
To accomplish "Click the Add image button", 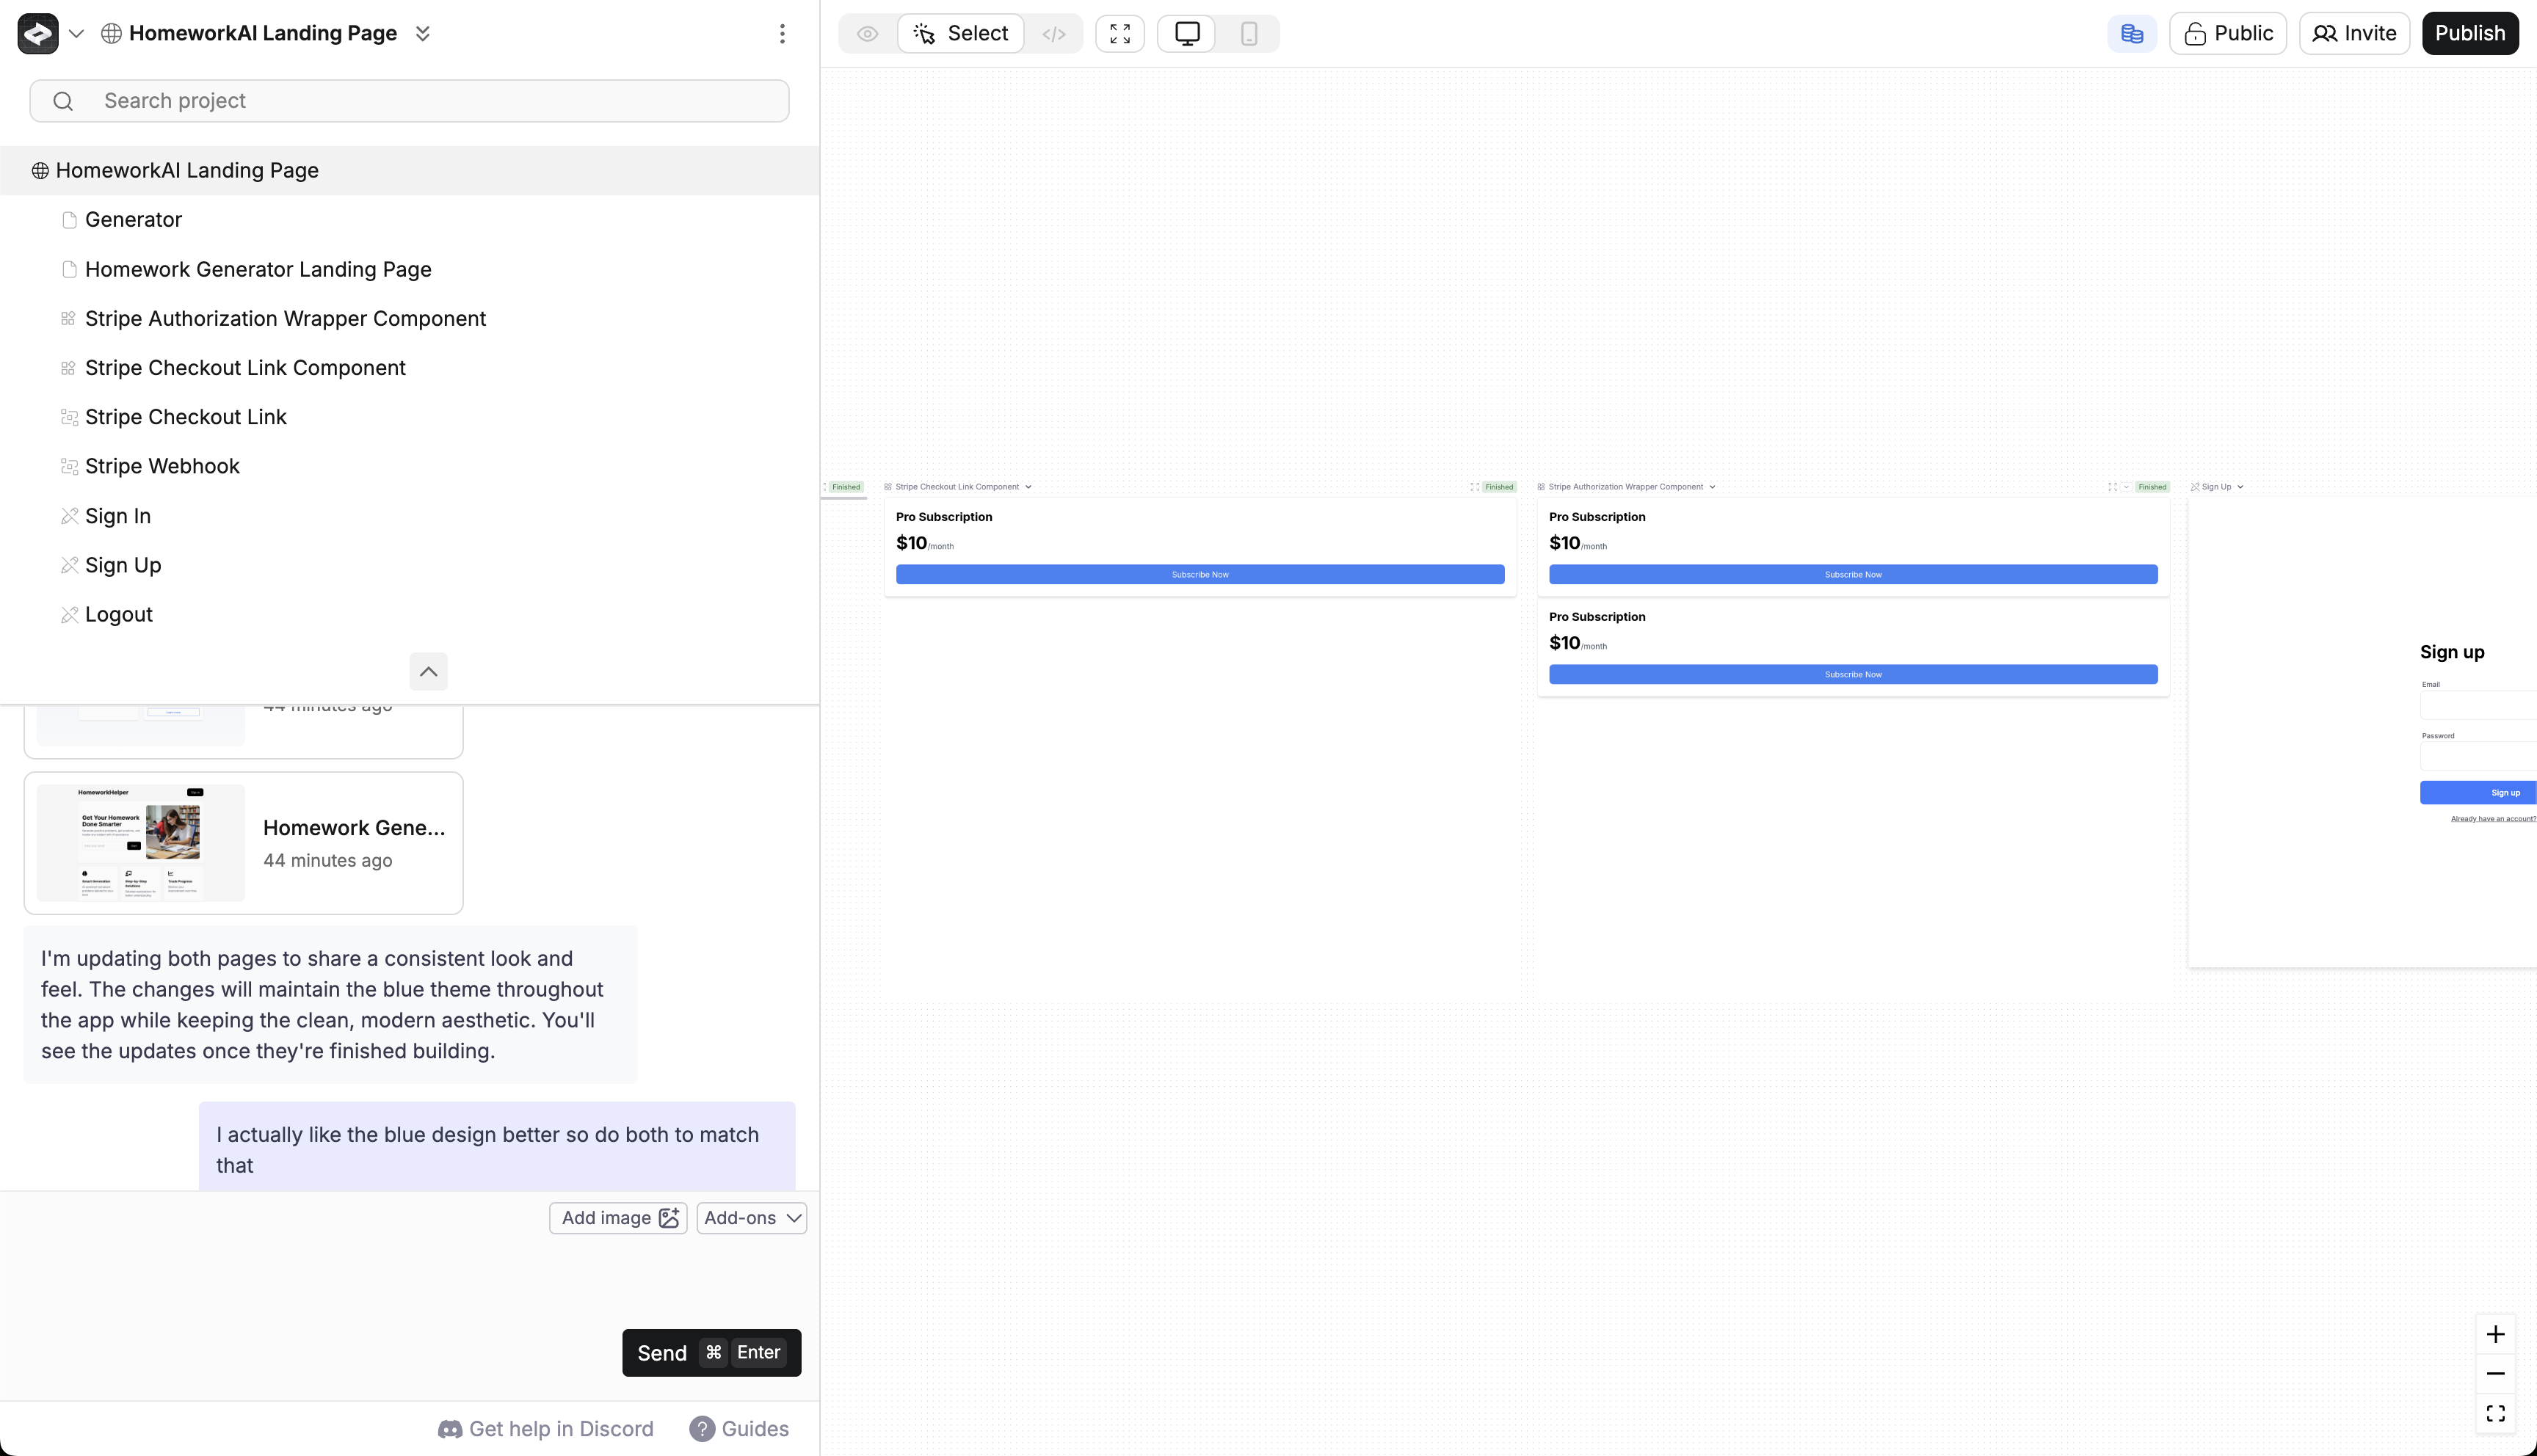I will 618,1218.
